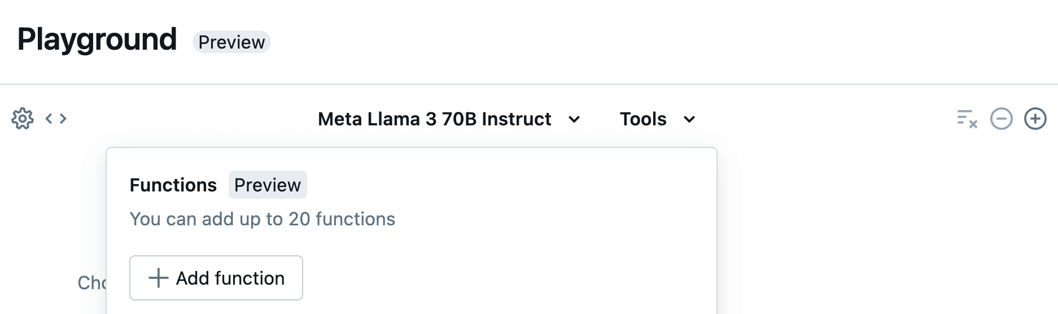
Task: Click the Playground page title
Action: 97,40
